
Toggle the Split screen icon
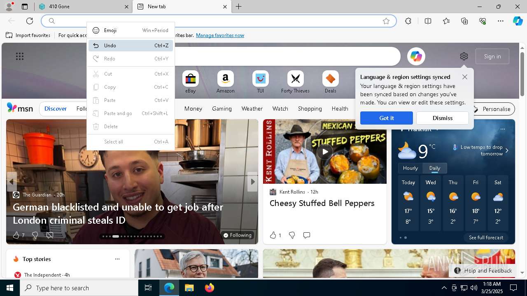[x=428, y=21]
